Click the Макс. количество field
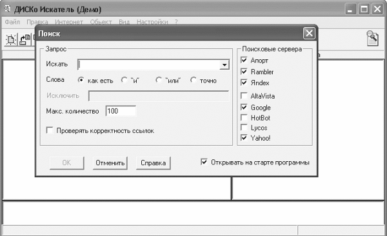This screenshot has height=236, width=387. 121,111
